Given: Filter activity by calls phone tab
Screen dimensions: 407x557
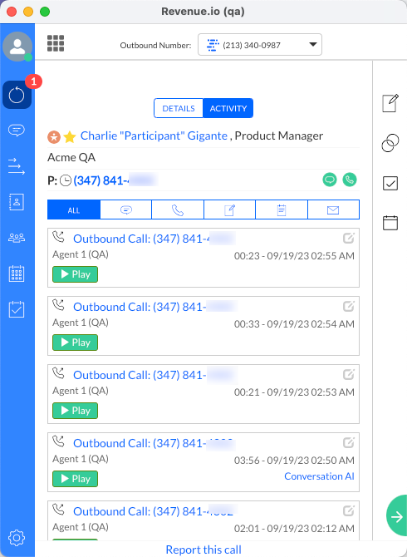Looking at the screenshot, I should [178, 210].
